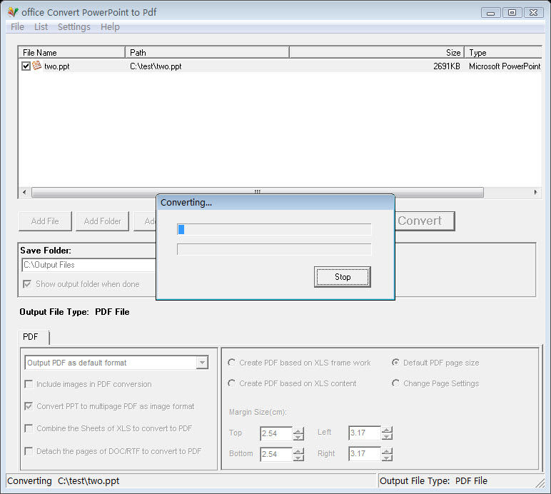Click the Add Folder button
Viewport: 551px width, 494px height.
click(x=102, y=221)
